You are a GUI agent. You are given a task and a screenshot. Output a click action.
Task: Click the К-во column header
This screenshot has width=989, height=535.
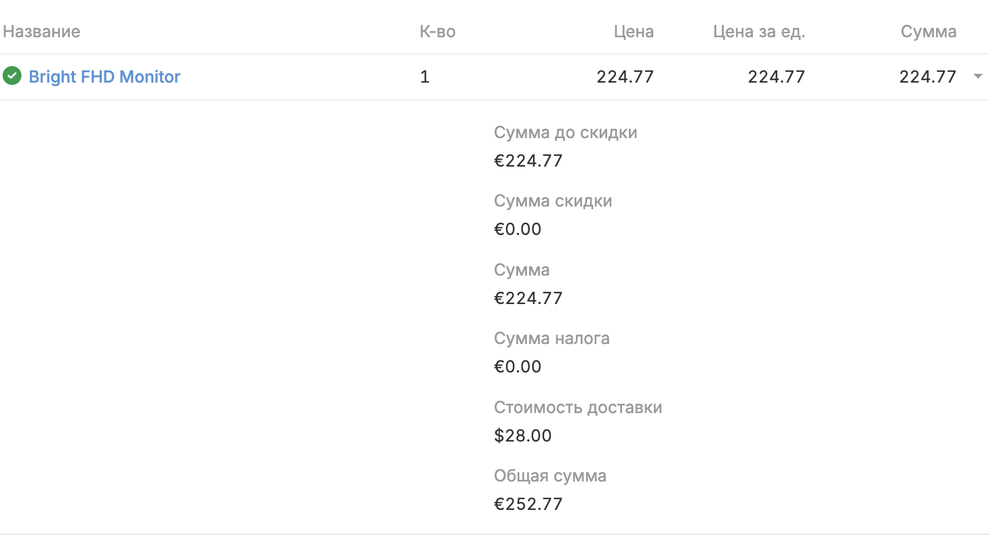pyautogui.click(x=438, y=31)
